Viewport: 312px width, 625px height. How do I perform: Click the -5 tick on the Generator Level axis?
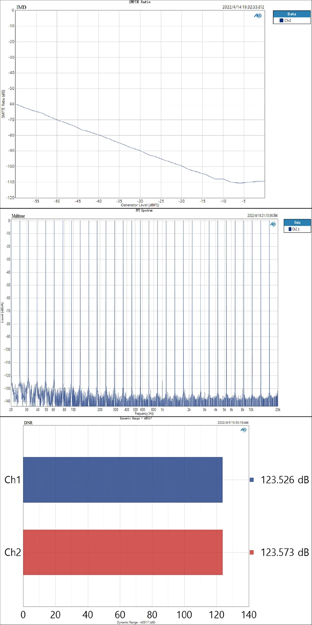tap(244, 201)
